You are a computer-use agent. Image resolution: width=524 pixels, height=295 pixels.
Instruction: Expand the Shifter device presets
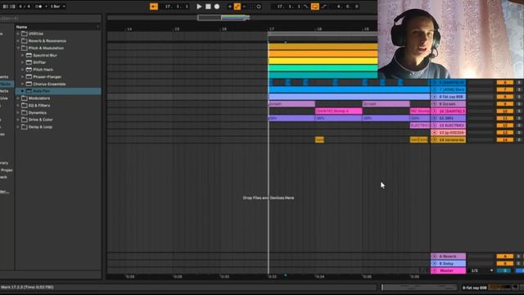[23, 62]
